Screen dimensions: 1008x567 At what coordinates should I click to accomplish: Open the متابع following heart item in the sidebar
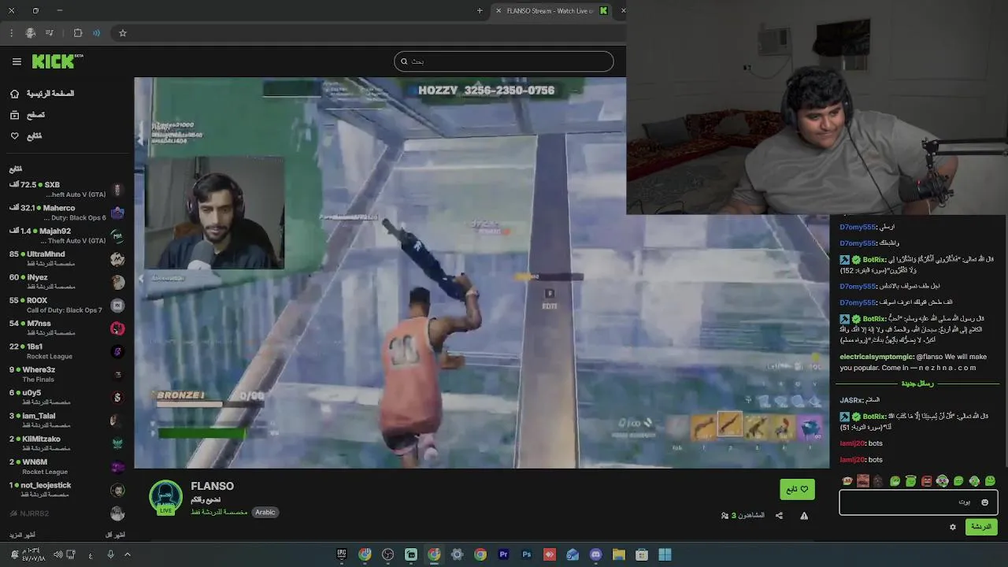[x=26, y=136]
